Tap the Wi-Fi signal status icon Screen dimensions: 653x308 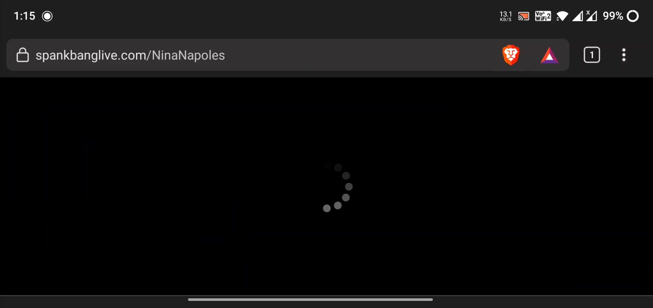(562, 16)
